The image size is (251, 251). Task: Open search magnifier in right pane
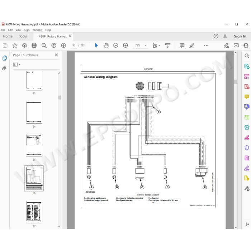click(x=247, y=56)
